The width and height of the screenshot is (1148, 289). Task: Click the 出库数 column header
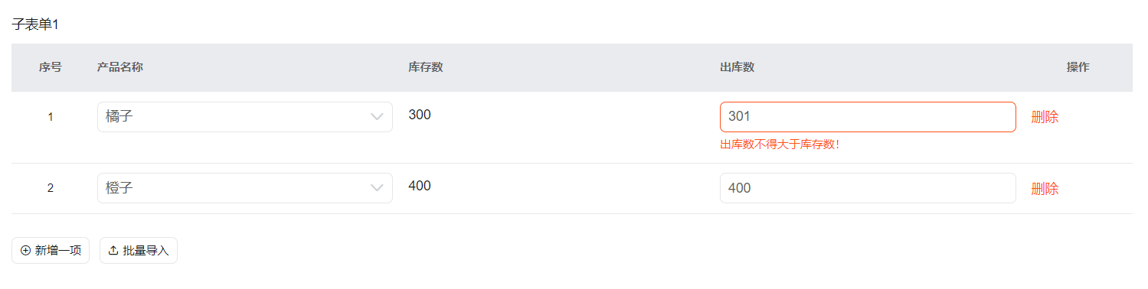(738, 67)
